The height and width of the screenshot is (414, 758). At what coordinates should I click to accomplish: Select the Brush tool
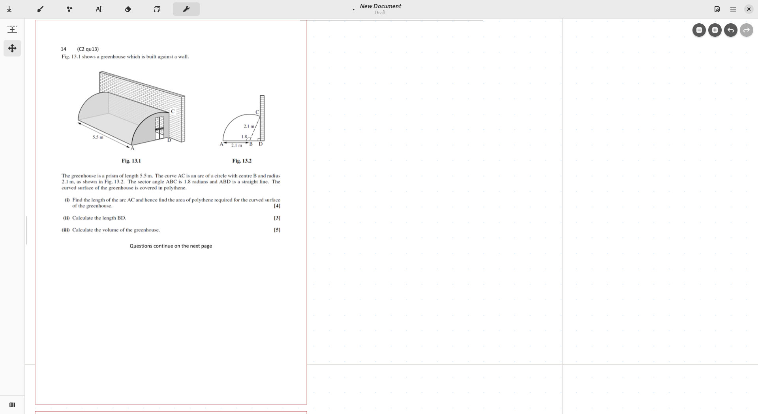pyautogui.click(x=40, y=9)
